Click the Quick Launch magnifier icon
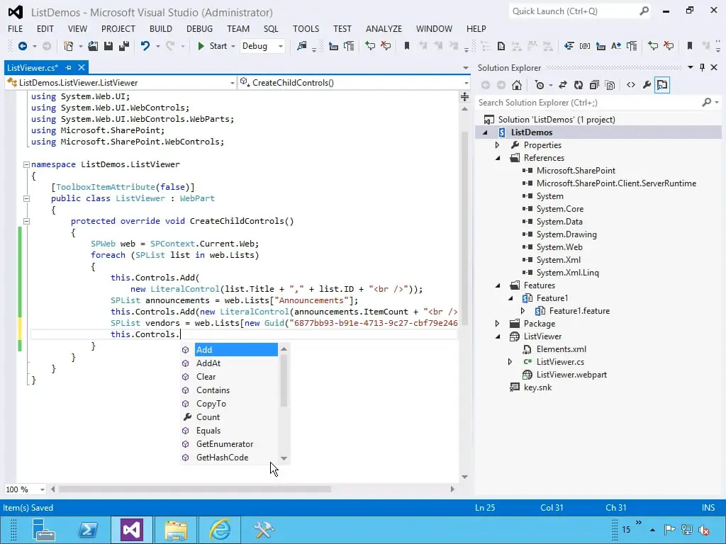The height and width of the screenshot is (544, 726). point(644,11)
